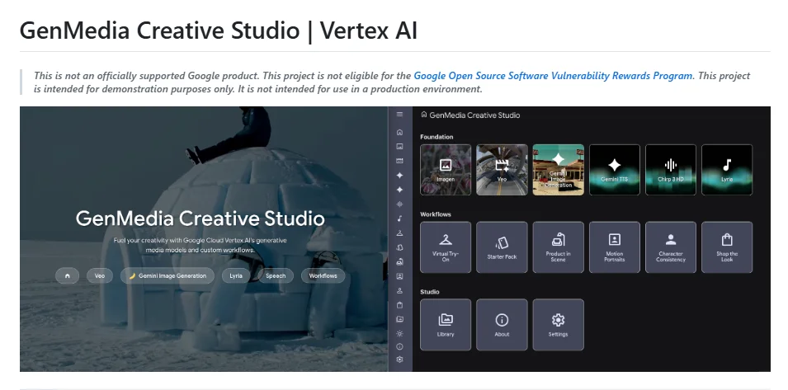Open the About tile under Studio
Screen dimensions: 788x390
pos(502,325)
